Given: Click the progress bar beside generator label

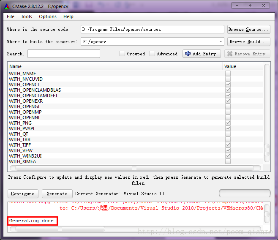Looking at the screenshot, I should [x=245, y=193].
